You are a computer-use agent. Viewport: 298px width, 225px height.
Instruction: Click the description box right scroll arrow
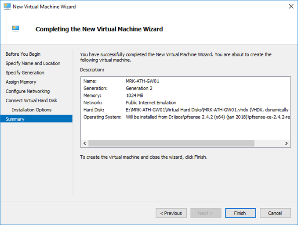[286, 143]
